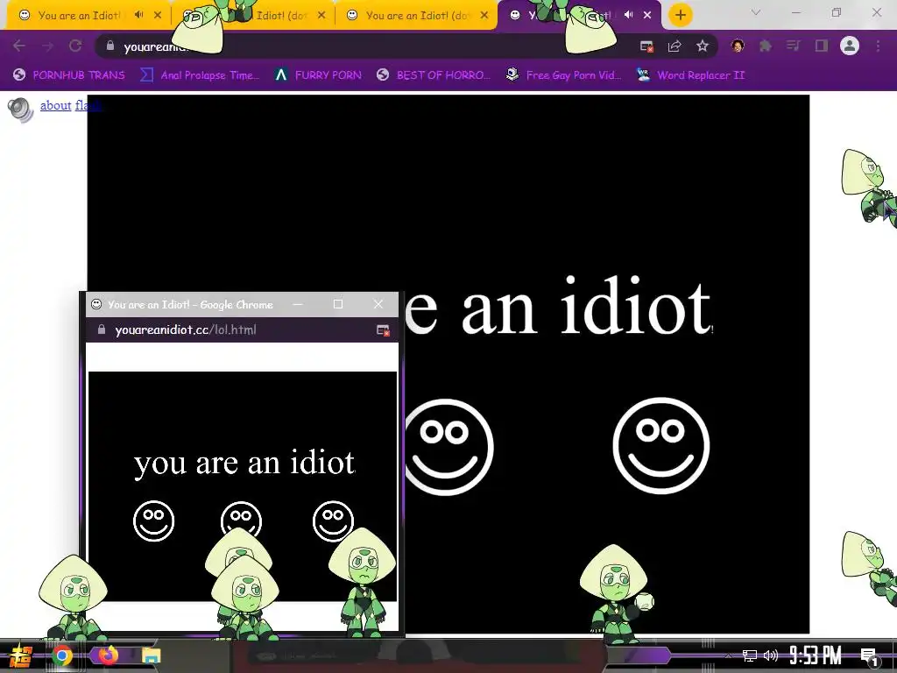The image size is (897, 673).
Task: Open File Explorer from the taskbar
Action: coord(151,655)
